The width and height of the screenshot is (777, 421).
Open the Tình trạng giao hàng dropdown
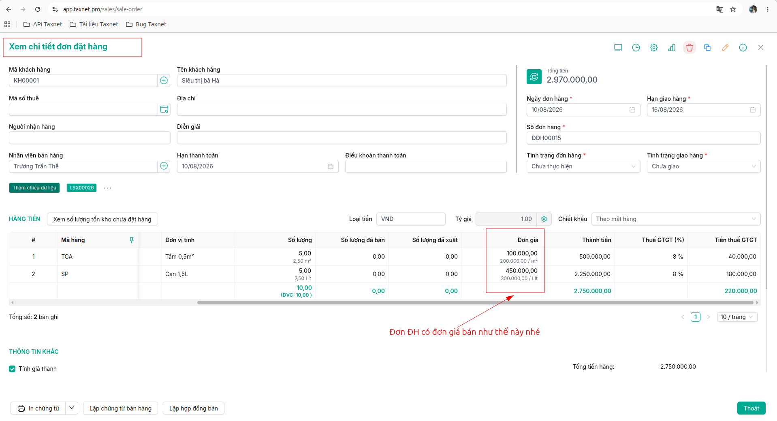pyautogui.click(x=703, y=166)
